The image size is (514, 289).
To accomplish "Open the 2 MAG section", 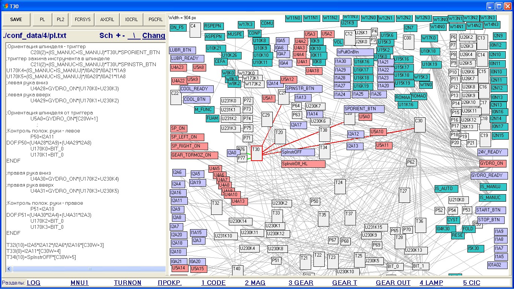I will tap(255, 283).
